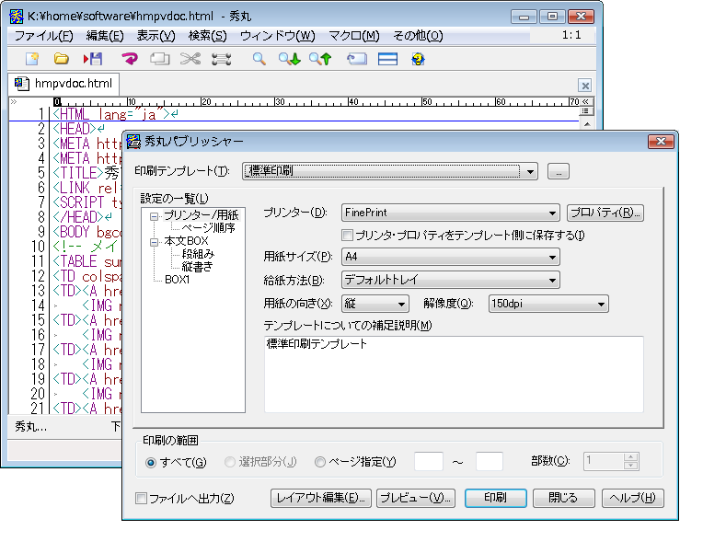This screenshot has width=703, height=553.
Task: Click the Open folder icon in toolbar
Action: click(61, 59)
